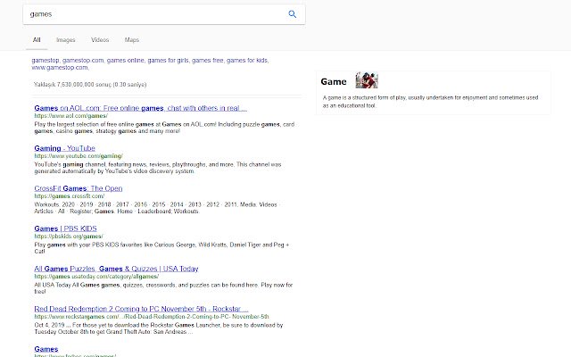Open the 'Games | PBS KIDS' result
The height and width of the screenshot is (357, 571).
[x=65, y=228]
